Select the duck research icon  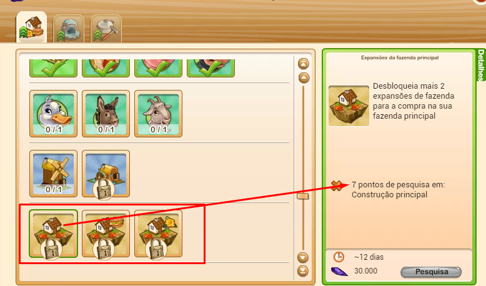pos(53,114)
